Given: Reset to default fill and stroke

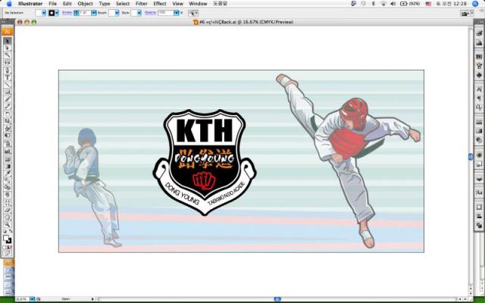Looking at the screenshot, I should point(5,231).
